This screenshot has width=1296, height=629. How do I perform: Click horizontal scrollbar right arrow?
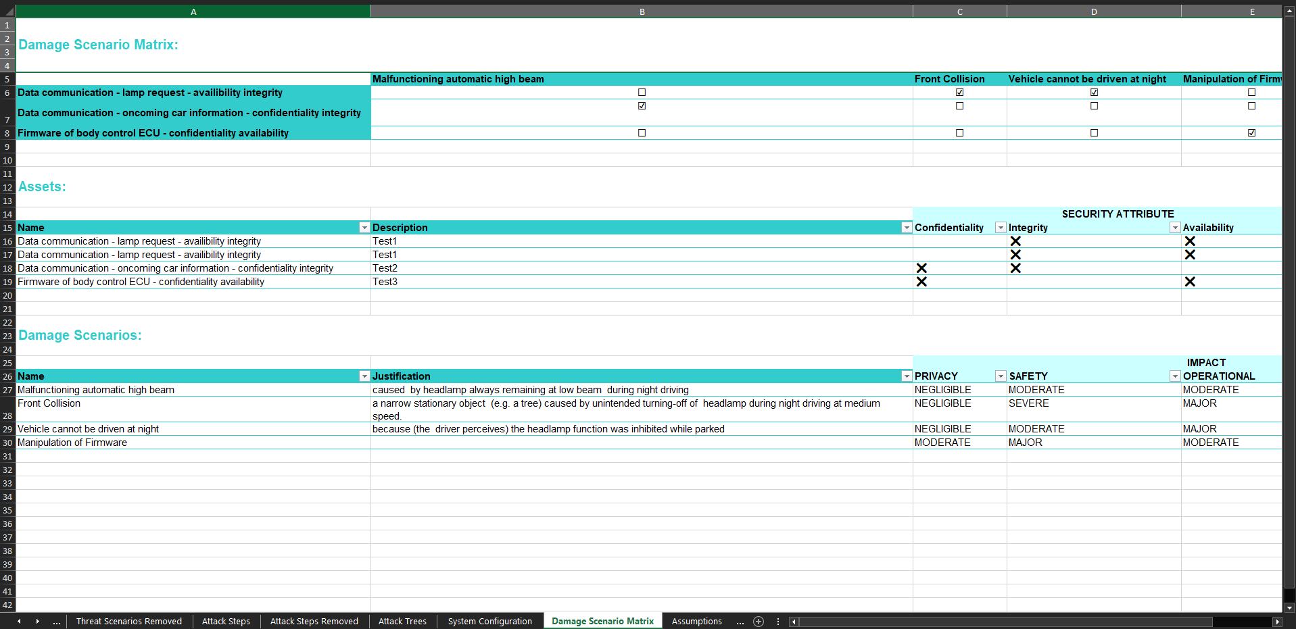point(1277,622)
